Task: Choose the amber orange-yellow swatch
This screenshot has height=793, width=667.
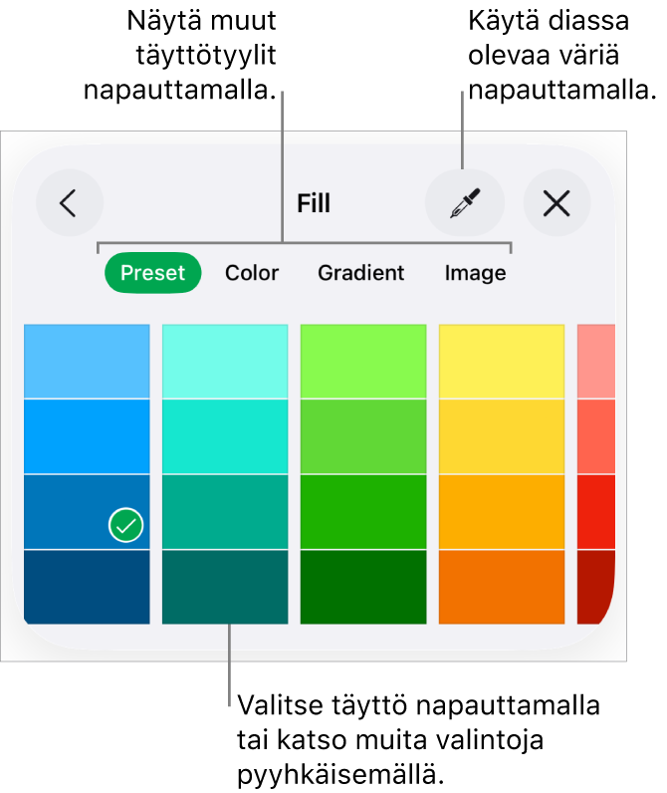Action: click(502, 511)
